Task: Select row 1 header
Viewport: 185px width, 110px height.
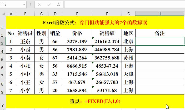Action: (x=3, y=23)
